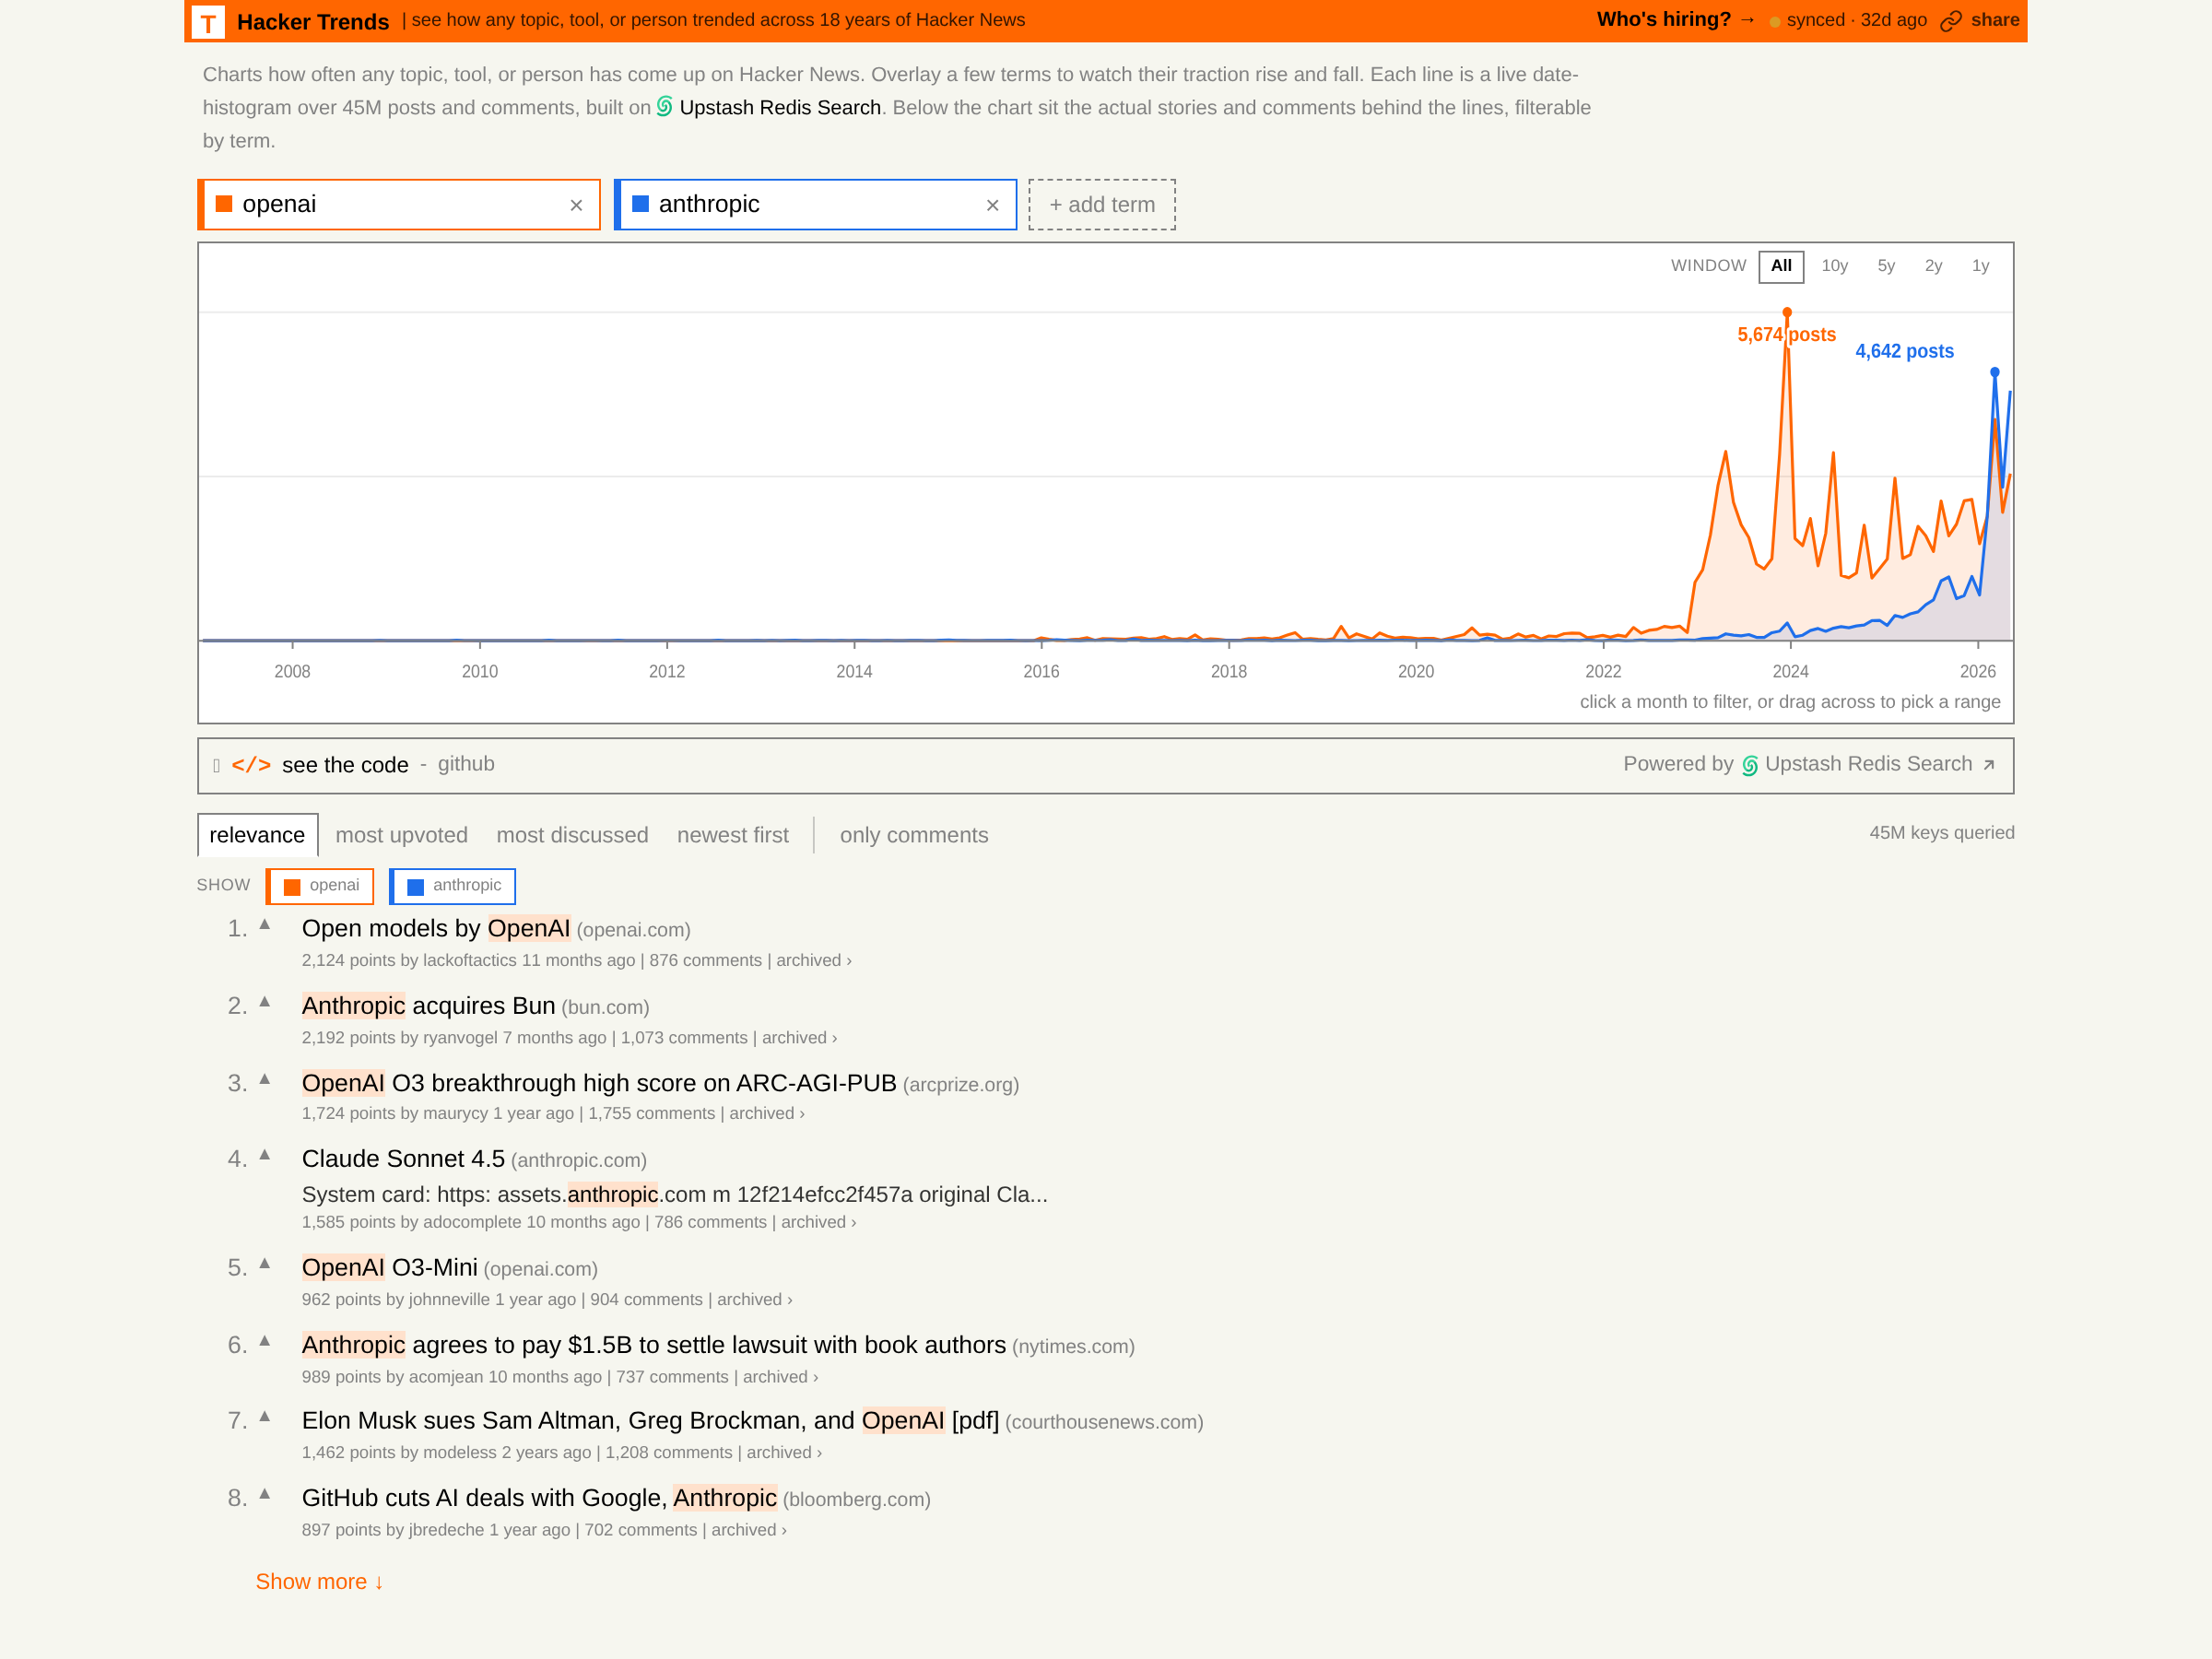The width and height of the screenshot is (2212, 1659).
Task: Switch to the relevance sort tab
Action: pyautogui.click(x=257, y=835)
